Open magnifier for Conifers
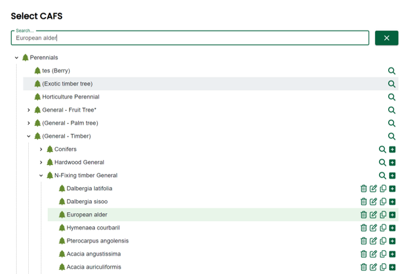The image size is (410, 274). point(382,150)
